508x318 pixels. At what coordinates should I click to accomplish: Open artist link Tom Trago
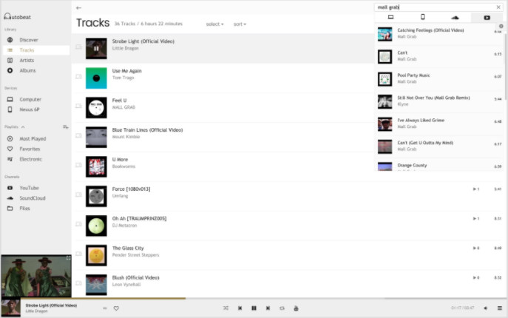coord(123,78)
